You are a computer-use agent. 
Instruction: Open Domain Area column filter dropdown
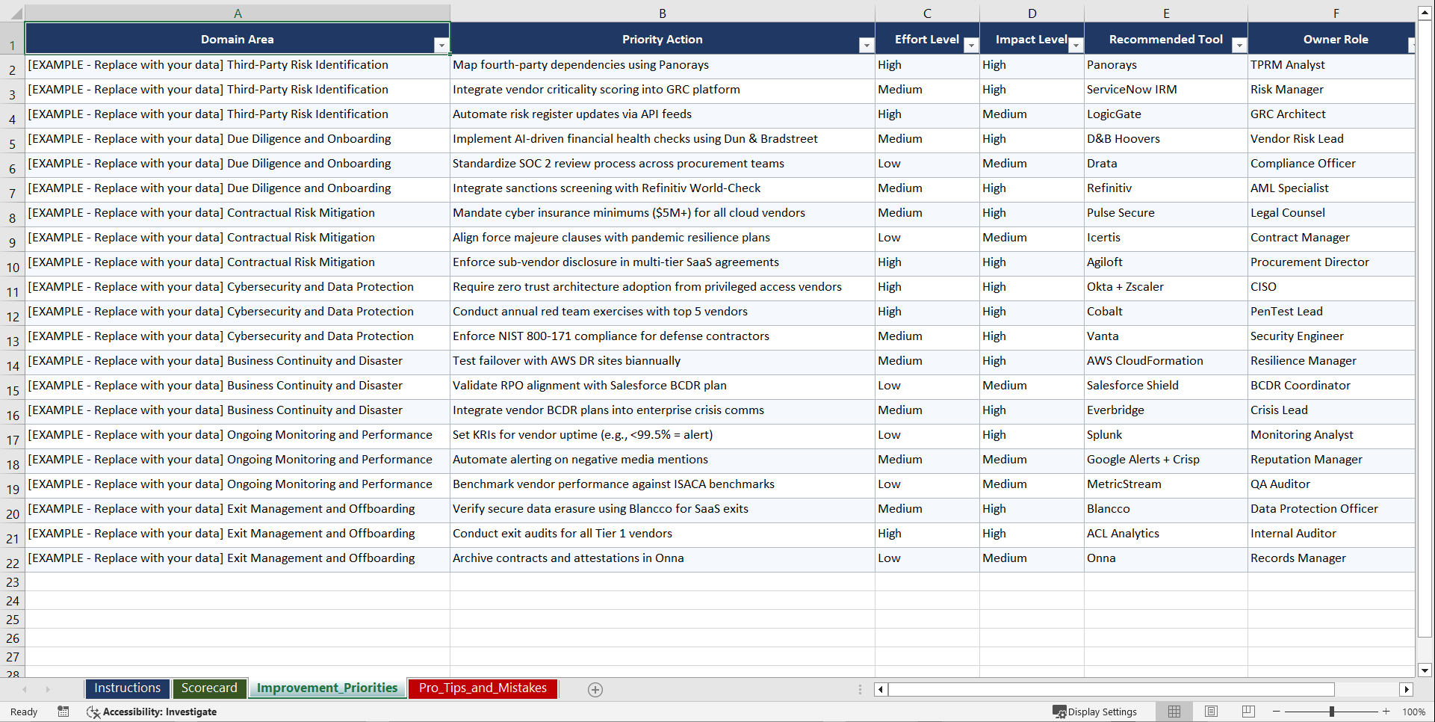click(x=441, y=45)
